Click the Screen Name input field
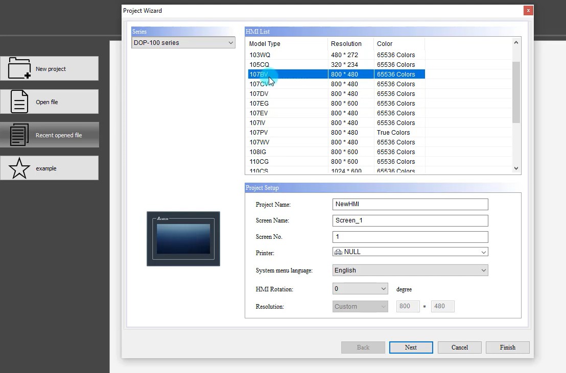This screenshot has height=373, width=566. tap(410, 220)
